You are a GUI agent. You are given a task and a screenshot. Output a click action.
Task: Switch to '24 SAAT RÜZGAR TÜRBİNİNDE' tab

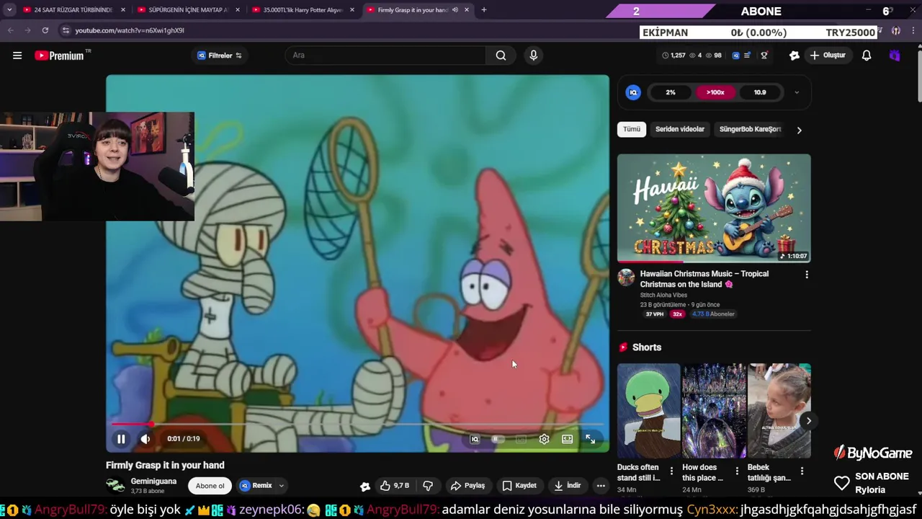73,10
